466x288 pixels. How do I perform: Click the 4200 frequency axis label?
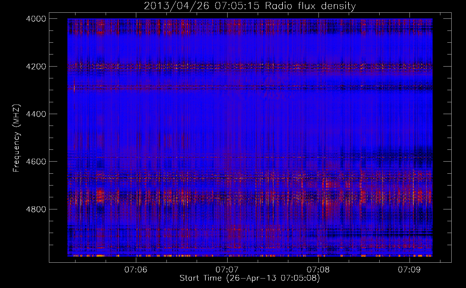(x=36, y=67)
